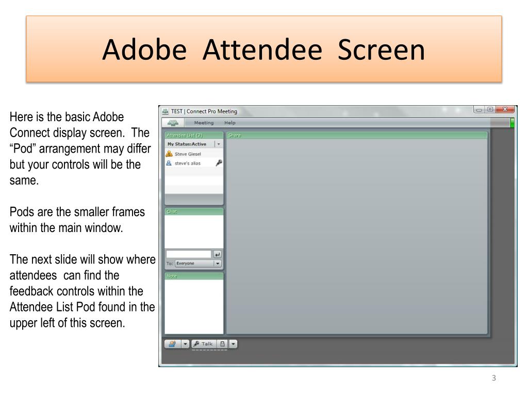Send the chat message with the enter arrow button
The image size is (528, 396).
[x=218, y=255]
